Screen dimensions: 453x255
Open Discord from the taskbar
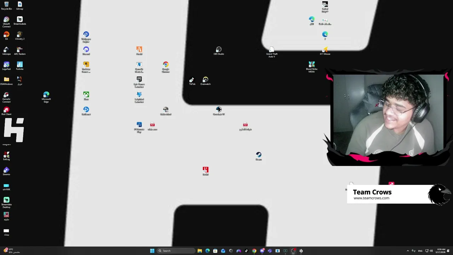pyautogui.click(x=262, y=251)
